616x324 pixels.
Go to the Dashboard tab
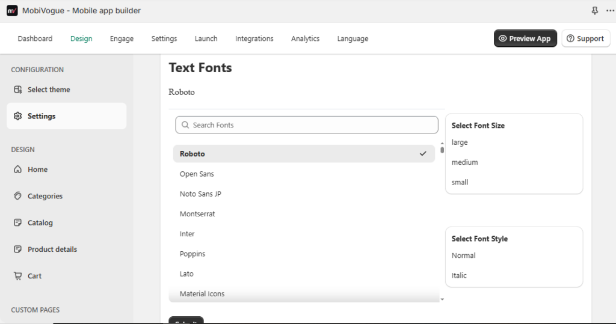tap(35, 38)
